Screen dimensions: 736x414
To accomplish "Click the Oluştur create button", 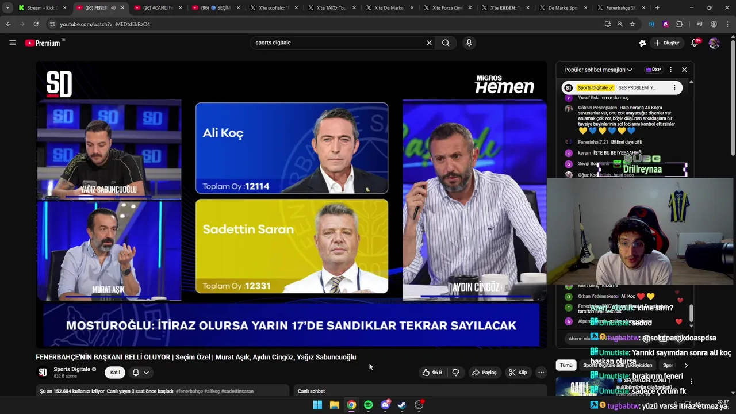I will click(667, 43).
